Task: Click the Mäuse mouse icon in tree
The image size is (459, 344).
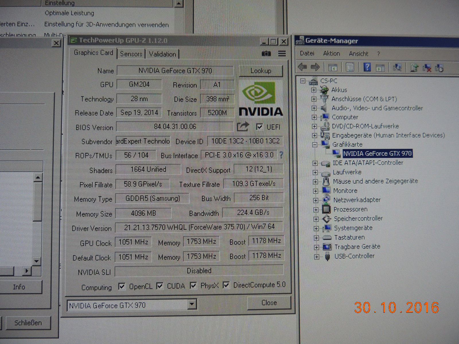Action: (x=326, y=181)
